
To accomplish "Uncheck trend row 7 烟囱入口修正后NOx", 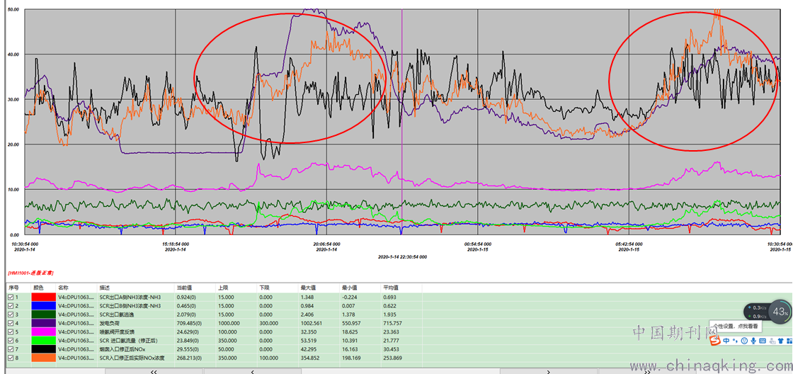I will [x=11, y=348].
